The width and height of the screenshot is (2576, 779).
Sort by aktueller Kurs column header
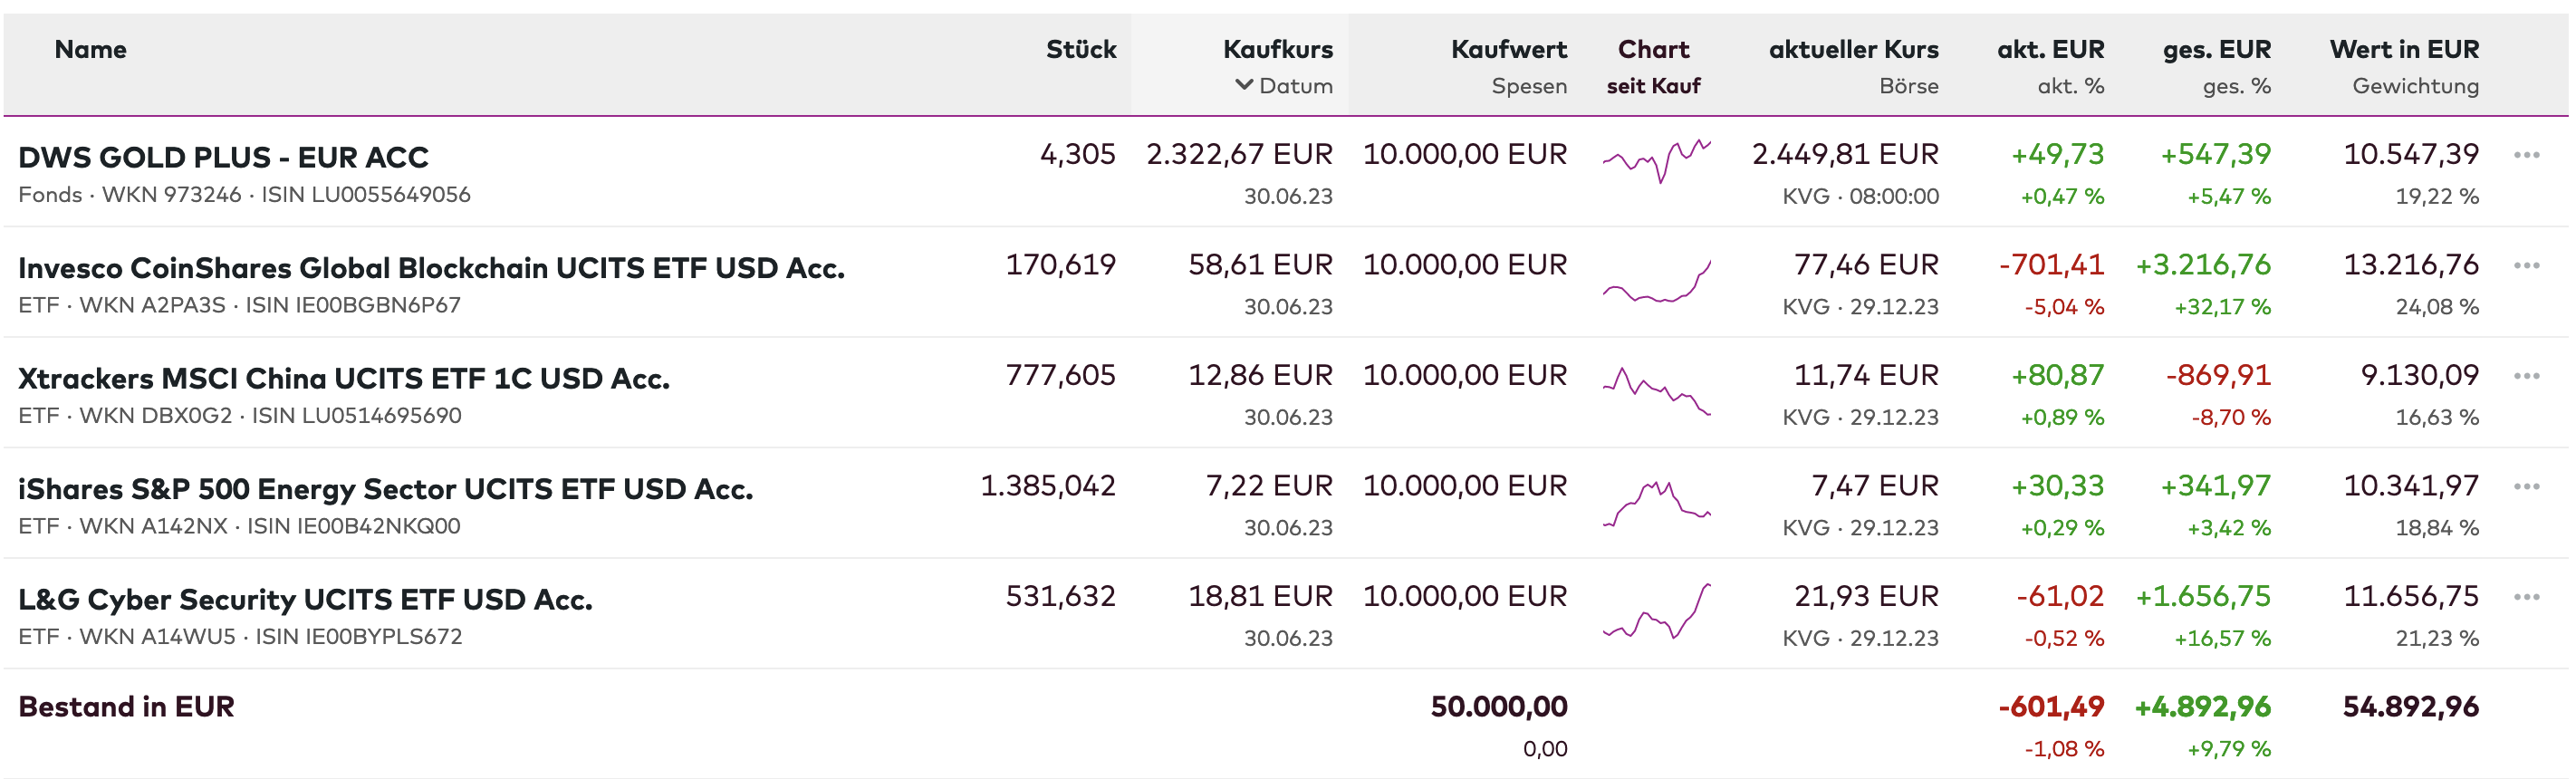1853,49
